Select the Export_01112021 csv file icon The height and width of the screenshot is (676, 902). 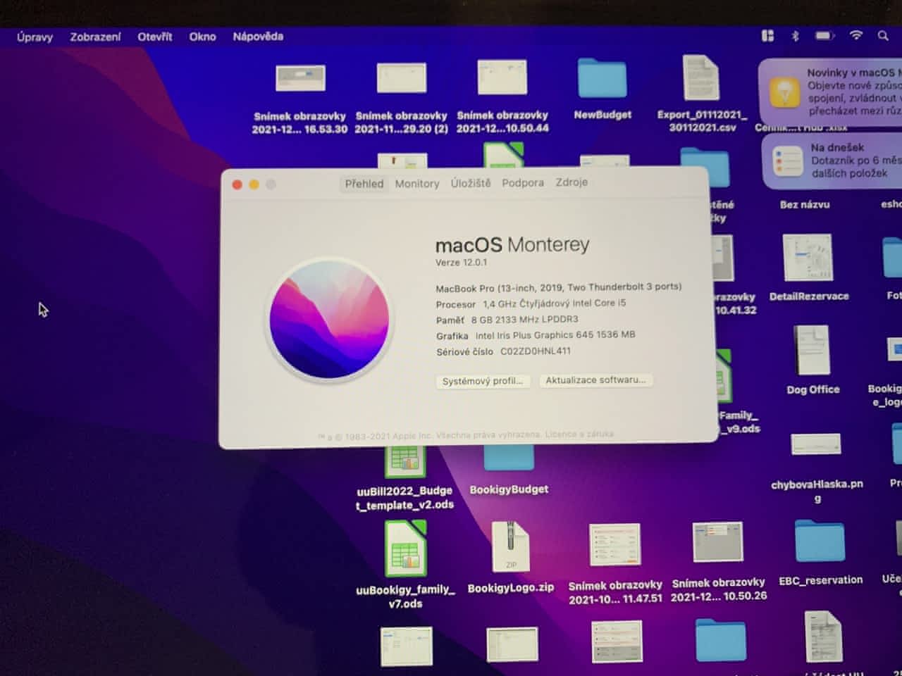pos(700,77)
